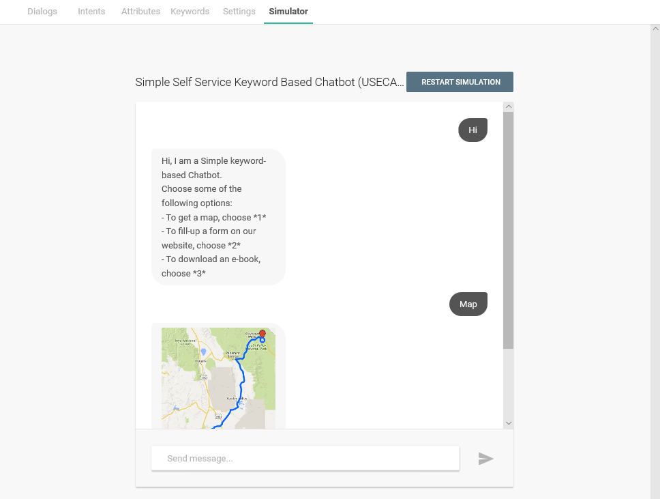Click the text 'choose *3*'
This screenshot has width=660, height=499.
click(183, 274)
